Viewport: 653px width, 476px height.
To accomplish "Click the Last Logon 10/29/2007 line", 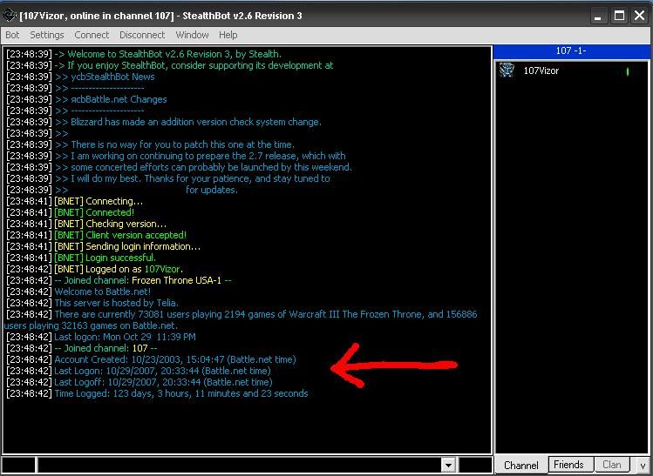I will pyautogui.click(x=139, y=371).
